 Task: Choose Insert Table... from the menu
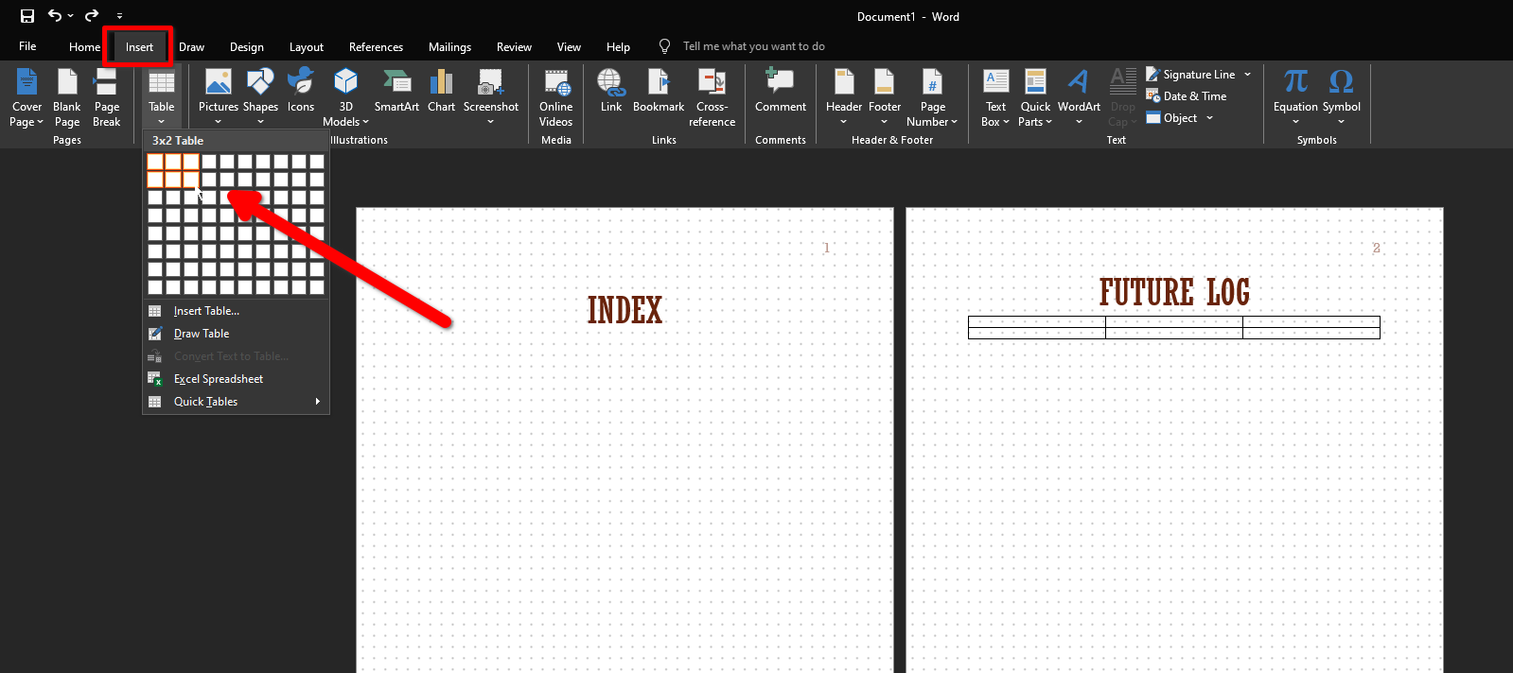click(236, 311)
